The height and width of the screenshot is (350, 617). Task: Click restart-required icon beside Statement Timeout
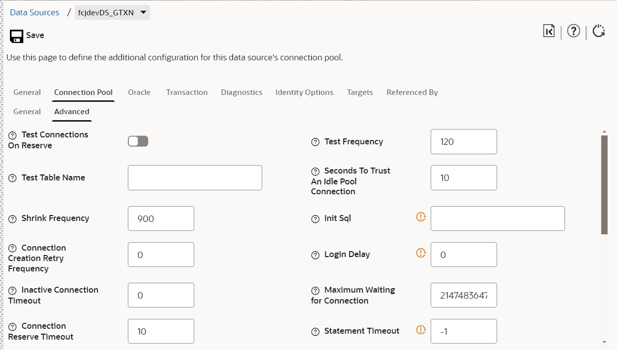click(421, 330)
